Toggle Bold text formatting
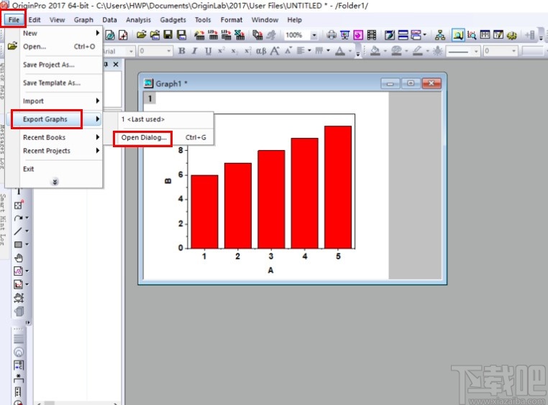The image size is (548, 405). pos(182,51)
